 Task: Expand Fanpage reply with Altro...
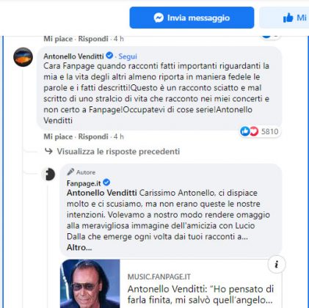coord(79,247)
